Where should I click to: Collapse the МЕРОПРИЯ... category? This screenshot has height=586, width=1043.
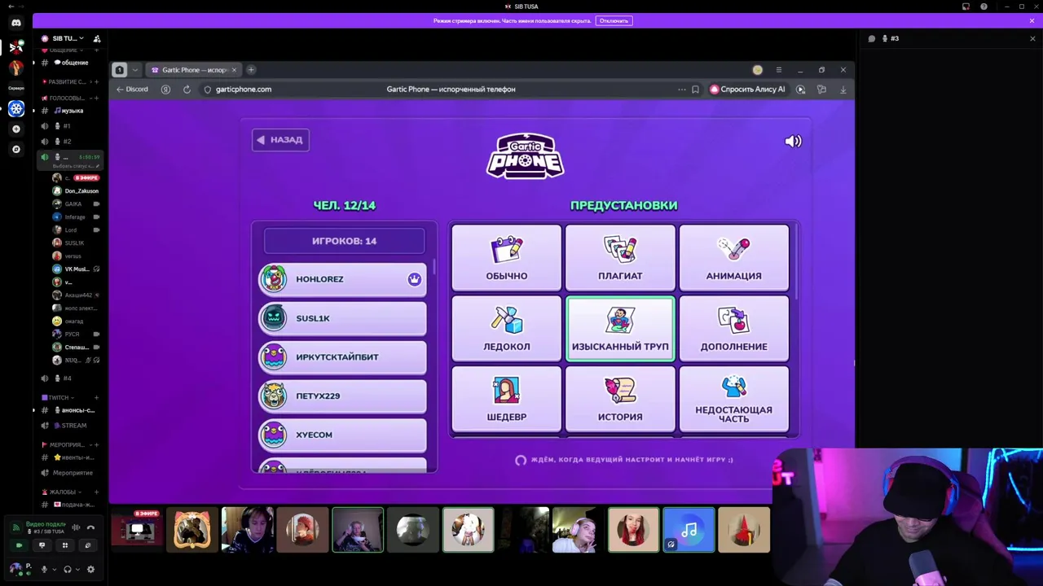pos(65,444)
